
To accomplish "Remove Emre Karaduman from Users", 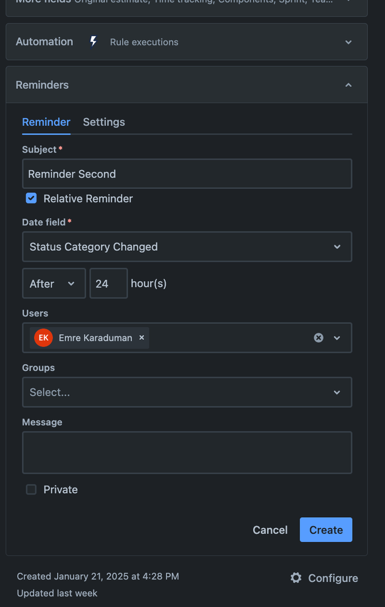I will point(141,338).
